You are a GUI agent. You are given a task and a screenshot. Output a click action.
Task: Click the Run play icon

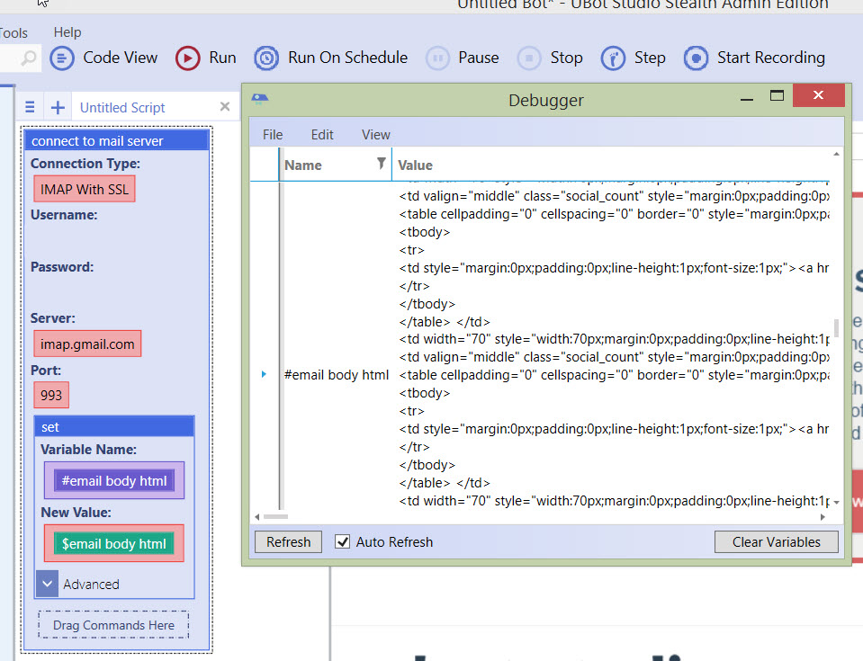[x=188, y=58]
